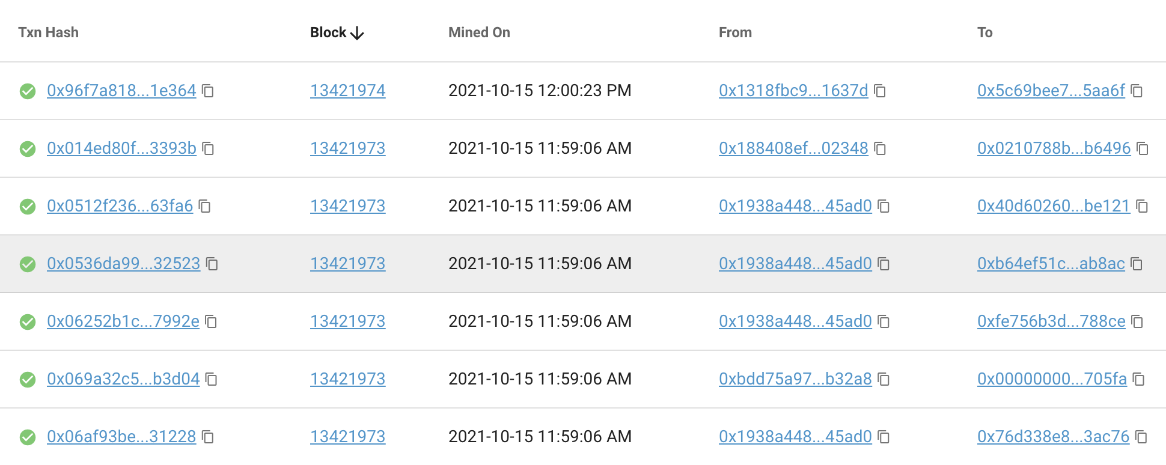Click the success status icon on the first transaction
This screenshot has width=1166, height=465.
pyautogui.click(x=28, y=91)
